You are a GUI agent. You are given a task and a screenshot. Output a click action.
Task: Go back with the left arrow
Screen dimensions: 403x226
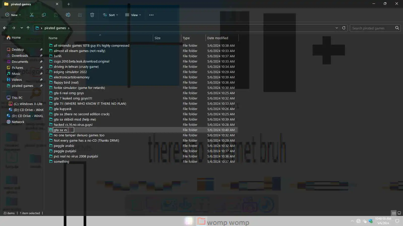click(x=5, y=28)
